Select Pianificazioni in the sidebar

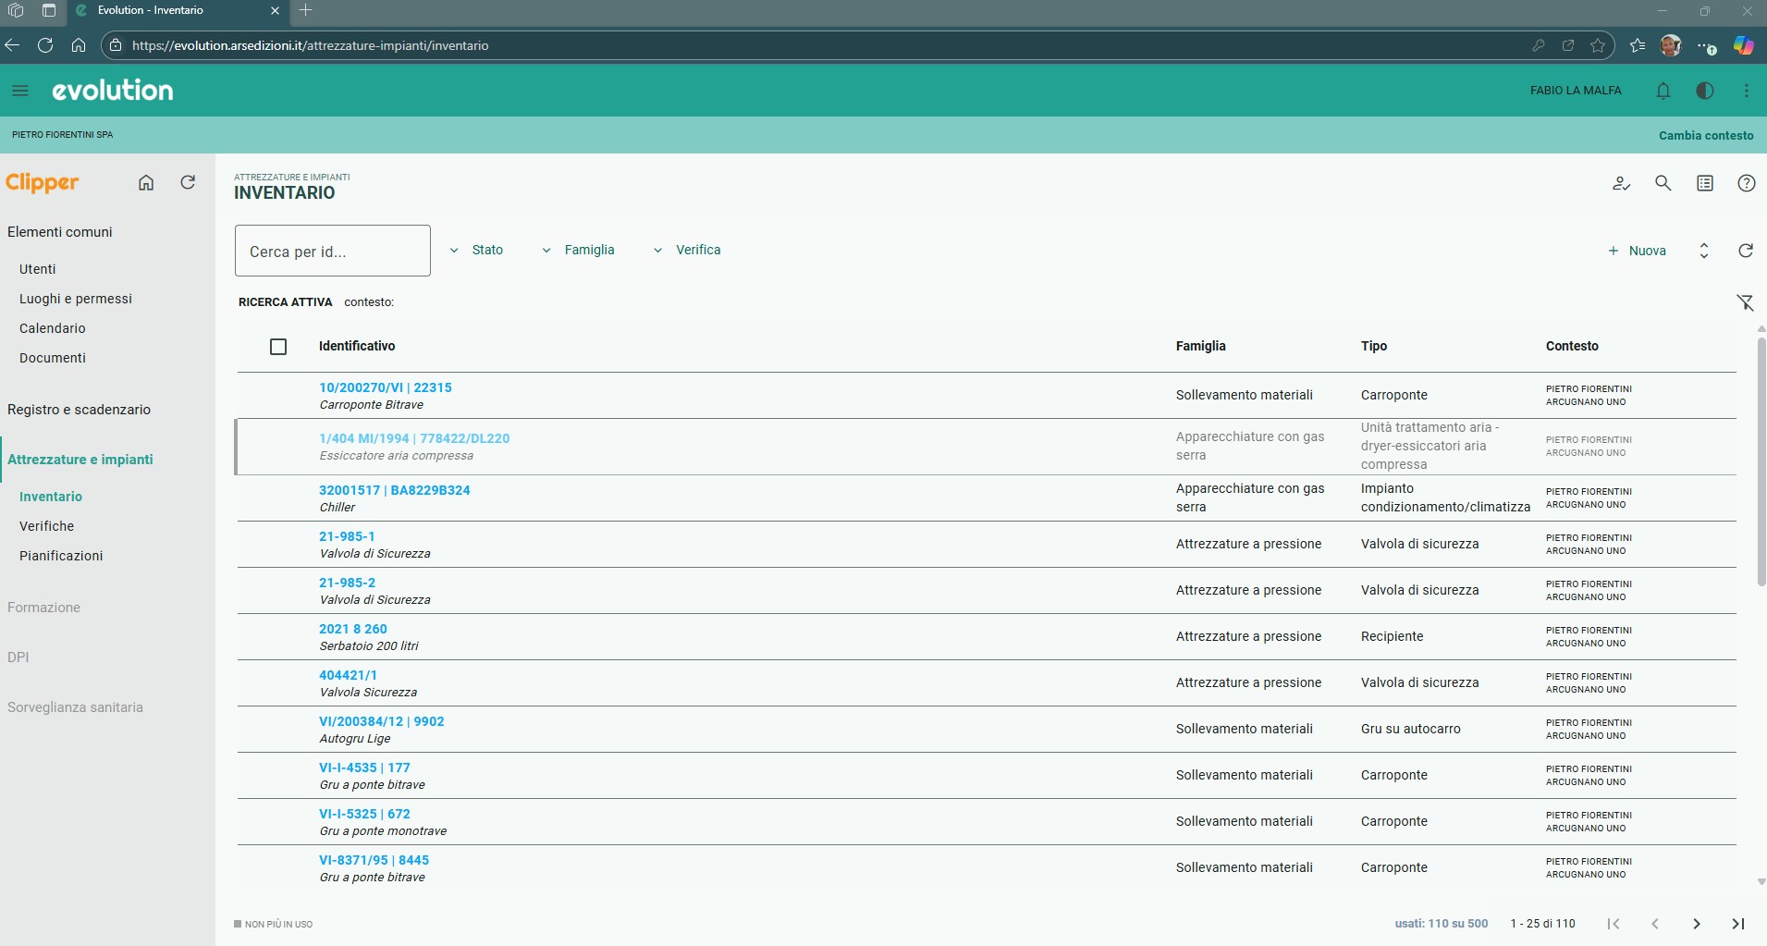(x=61, y=556)
